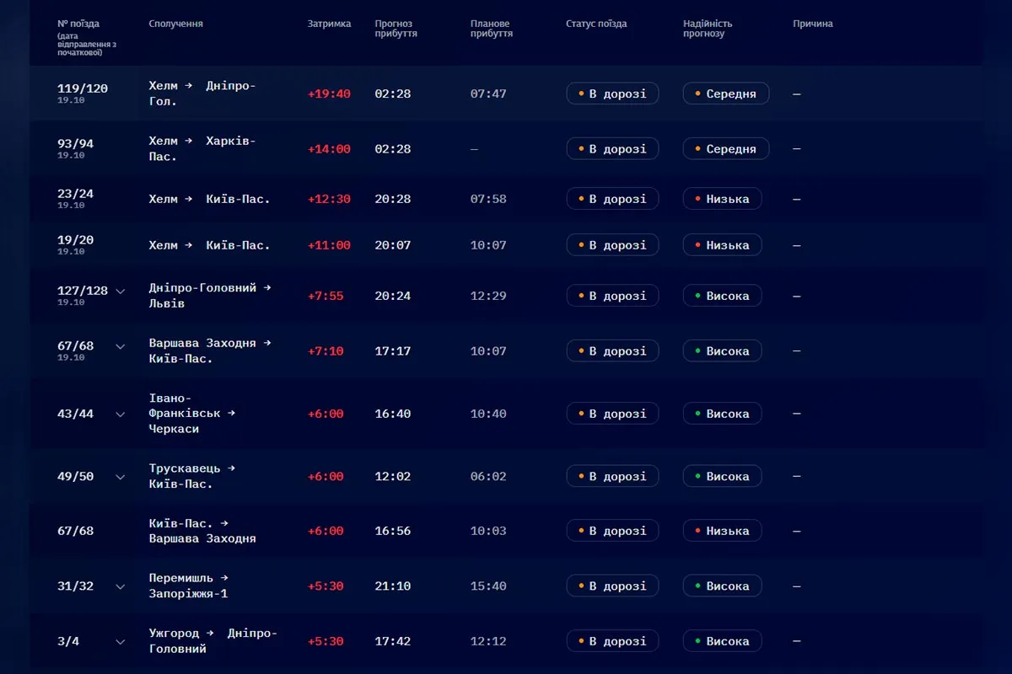Open the chevron next to train 49/50
The image size is (1012, 674).
pos(121,477)
